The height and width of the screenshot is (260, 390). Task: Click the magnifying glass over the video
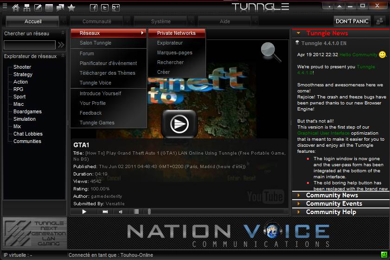pos(271,52)
